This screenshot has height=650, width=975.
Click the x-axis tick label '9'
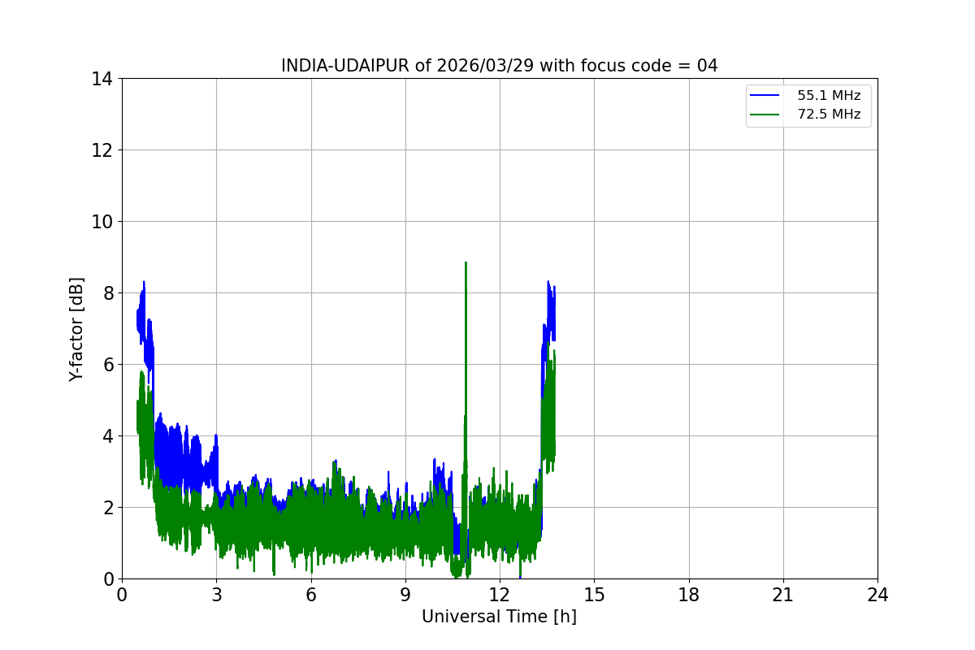click(x=405, y=595)
